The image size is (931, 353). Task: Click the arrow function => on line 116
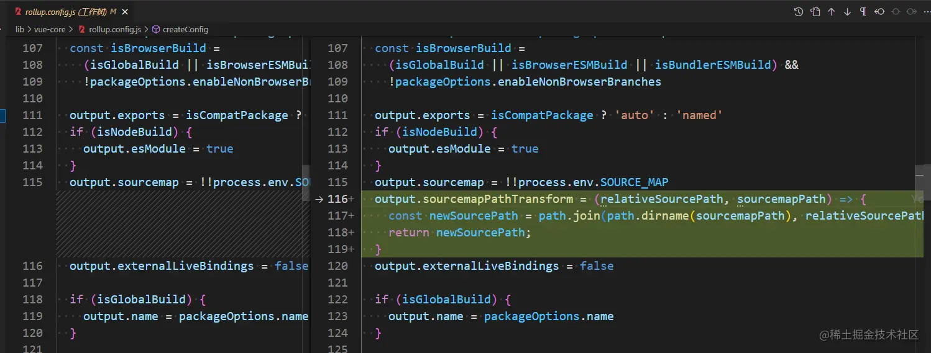pos(846,199)
